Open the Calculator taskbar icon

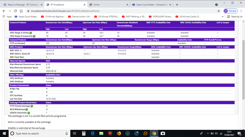pos(84,133)
